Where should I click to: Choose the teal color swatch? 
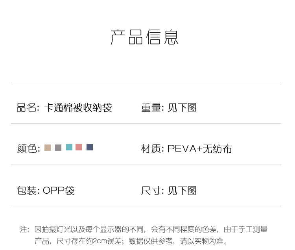point(69,147)
